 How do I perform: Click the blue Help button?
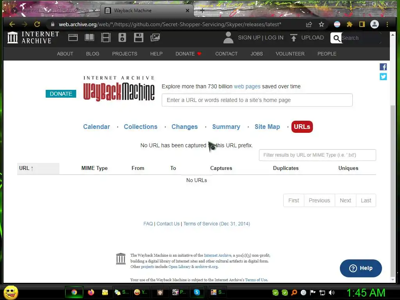click(361, 268)
